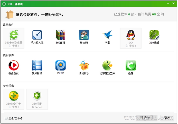178x124 pixels.
Task: Select the 酷我音乐 music box icon
Action: (84, 65)
